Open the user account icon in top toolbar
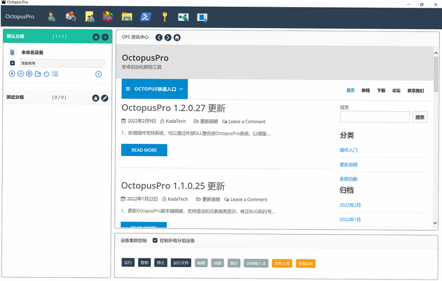Image resolution: width=442 pixels, height=281 pixels. point(51,17)
